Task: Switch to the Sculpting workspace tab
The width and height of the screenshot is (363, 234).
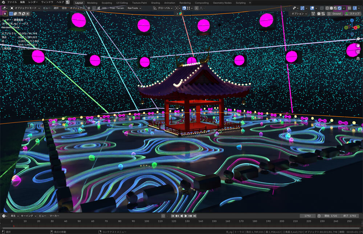Action: [107, 3]
